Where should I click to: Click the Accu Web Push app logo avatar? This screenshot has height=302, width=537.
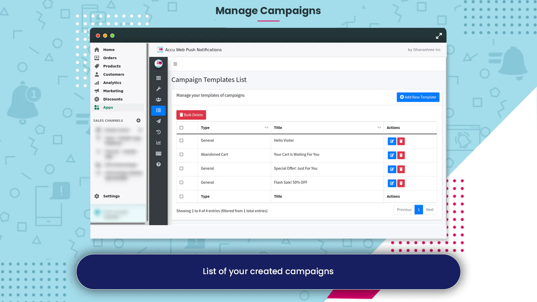tap(158, 63)
